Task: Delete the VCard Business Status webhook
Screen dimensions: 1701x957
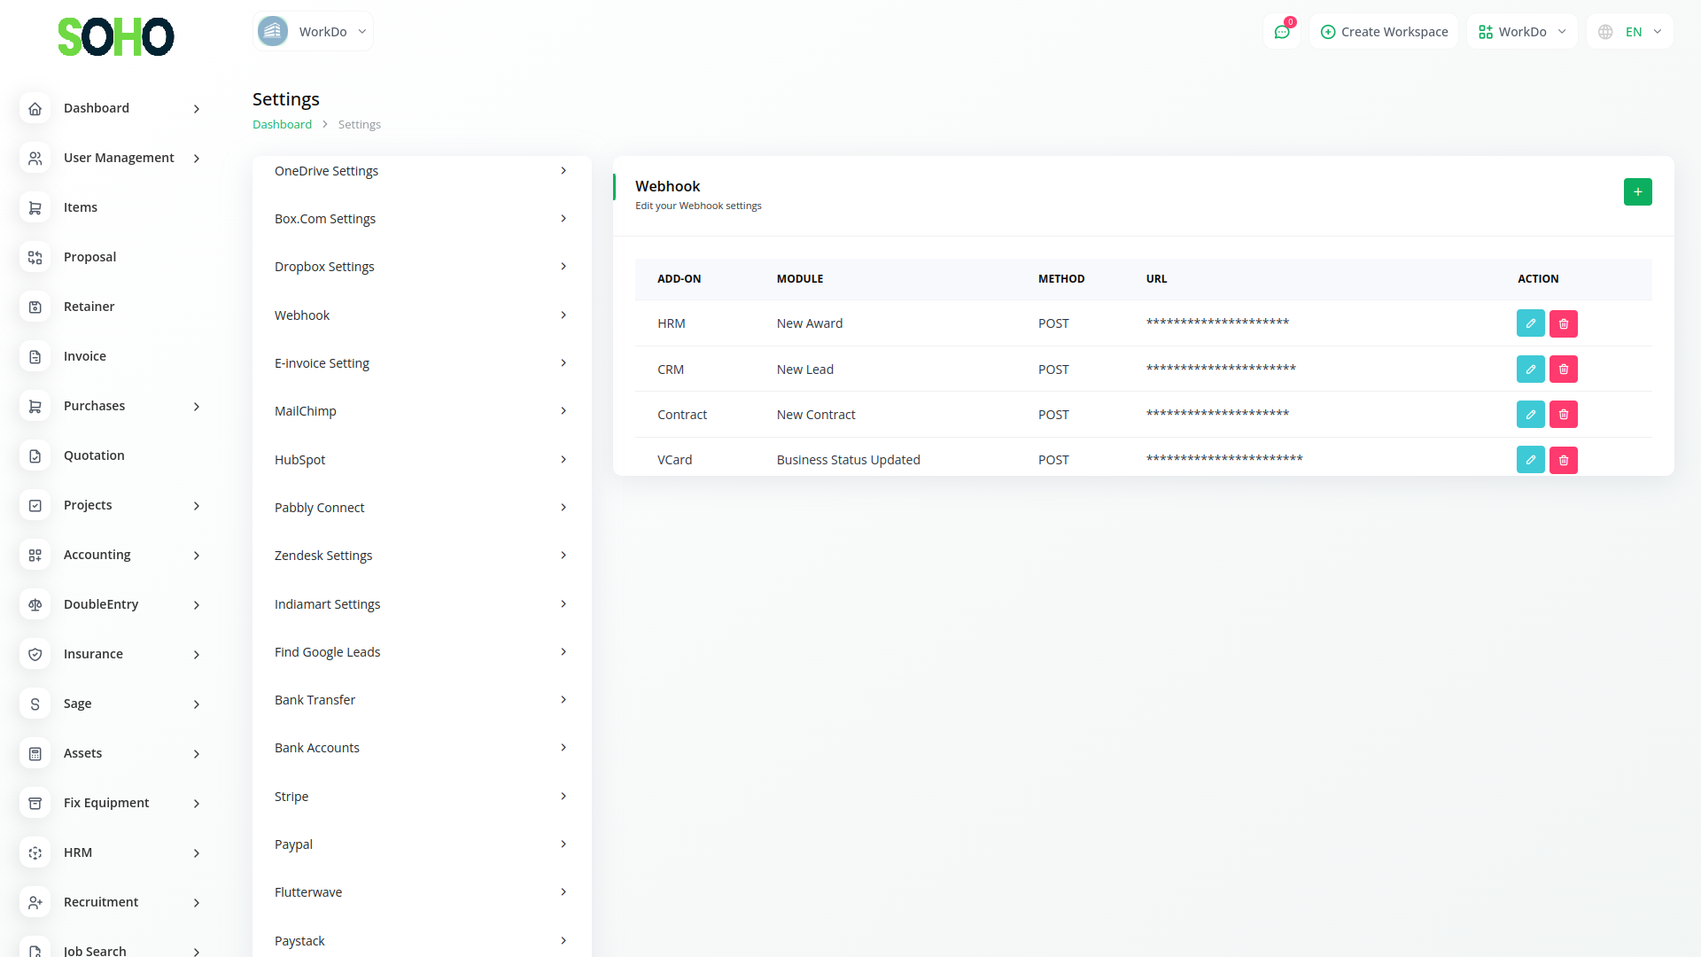Action: click(x=1563, y=460)
